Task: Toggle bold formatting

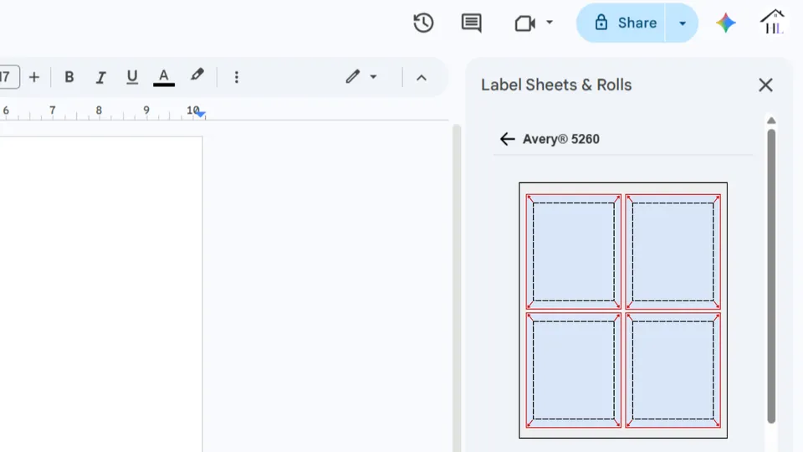Action: pos(69,77)
